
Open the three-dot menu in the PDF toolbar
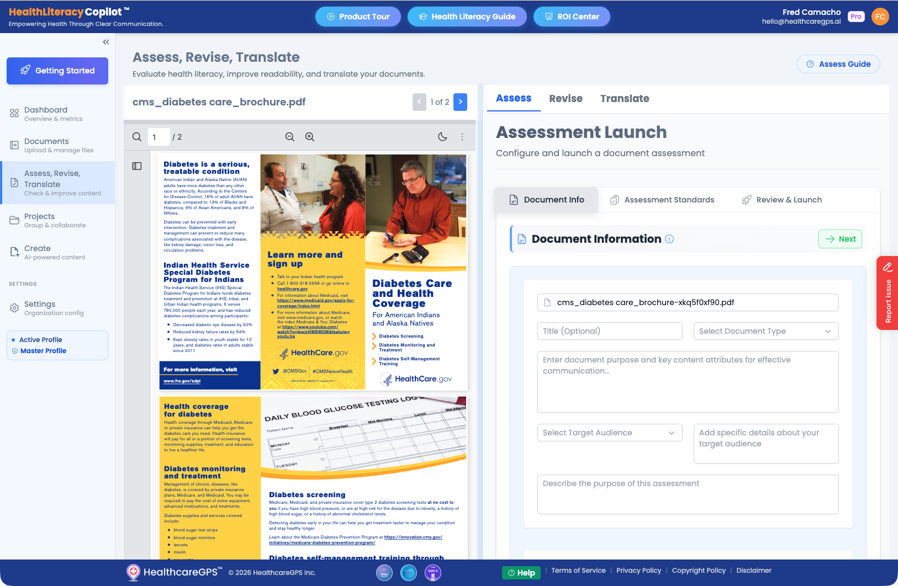coord(462,136)
